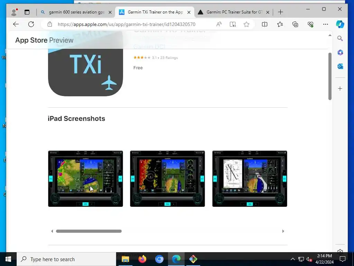The width and height of the screenshot is (354, 266).
Task: Open network status tray icon
Action: pos(301,259)
